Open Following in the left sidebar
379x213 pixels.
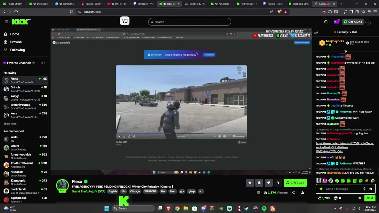(x=17, y=50)
